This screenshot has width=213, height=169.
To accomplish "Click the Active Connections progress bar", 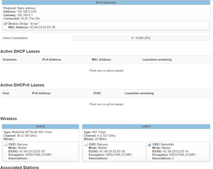I will click(x=141, y=38).
